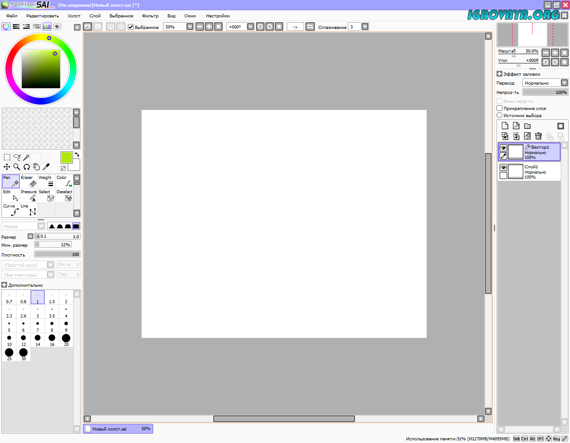This screenshot has height=443, width=570.
Task: Add a new layer folder
Action: (527, 126)
